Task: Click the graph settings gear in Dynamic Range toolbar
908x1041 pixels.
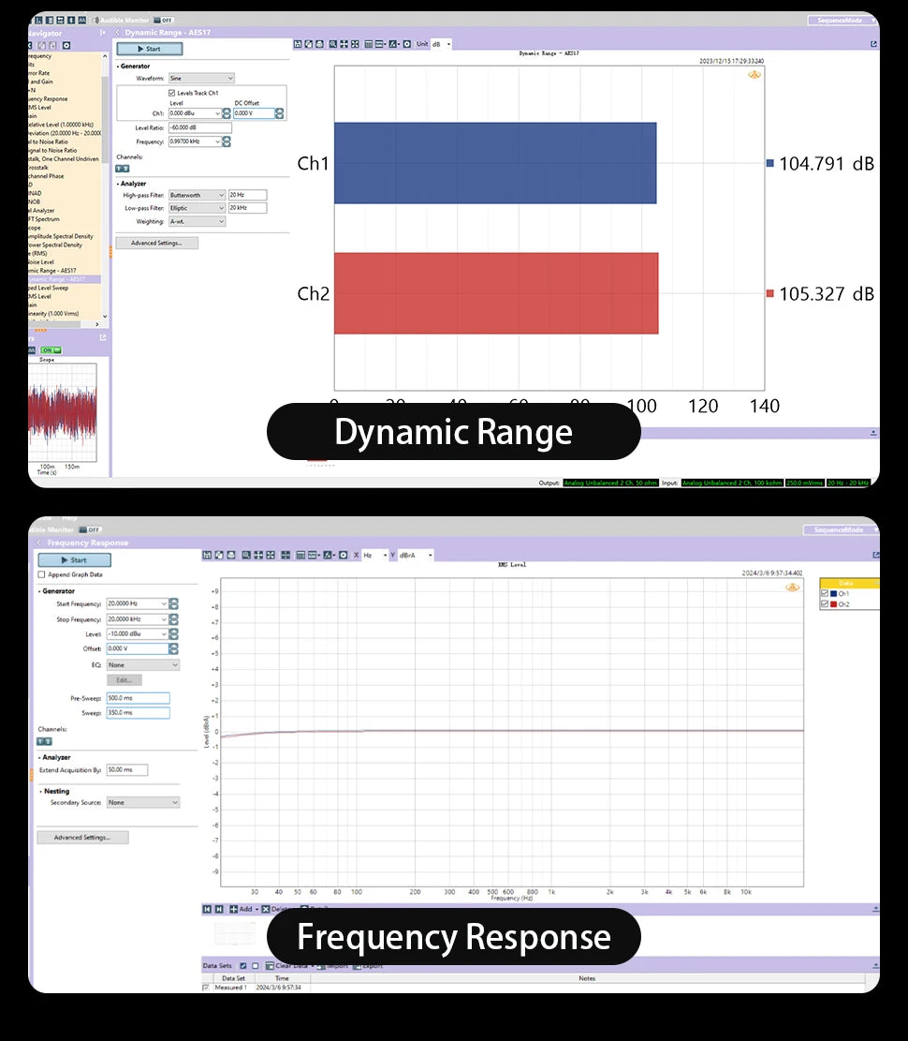Action: point(407,44)
